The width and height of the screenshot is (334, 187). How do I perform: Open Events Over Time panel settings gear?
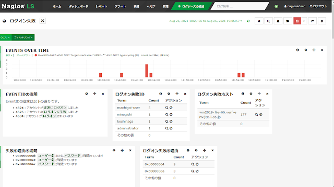tap(306, 50)
